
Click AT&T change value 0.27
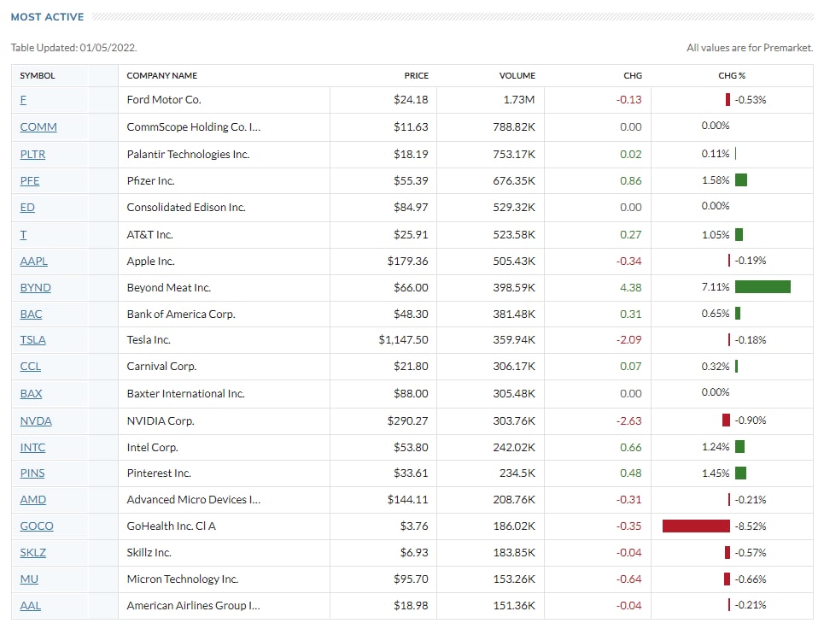click(x=631, y=235)
